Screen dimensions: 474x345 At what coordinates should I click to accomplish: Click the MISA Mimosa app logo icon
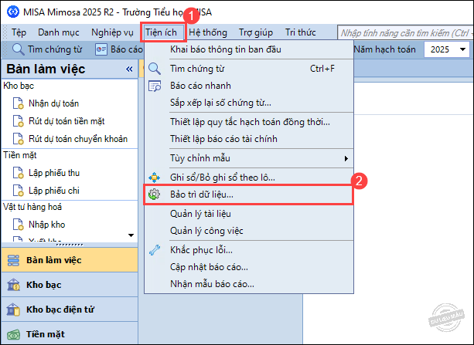click(13, 12)
